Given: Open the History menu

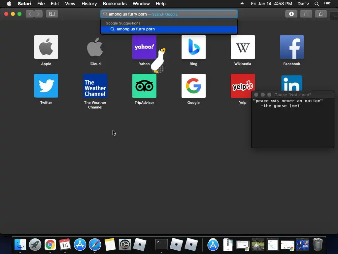Looking at the screenshot, I should 89,4.
